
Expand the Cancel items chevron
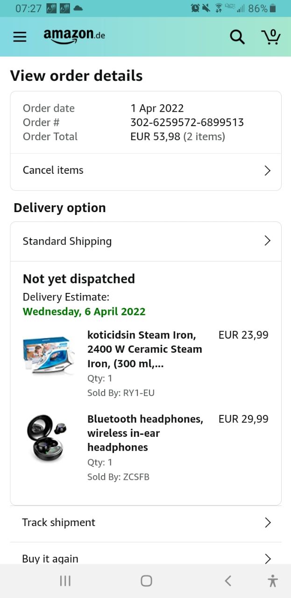point(267,171)
